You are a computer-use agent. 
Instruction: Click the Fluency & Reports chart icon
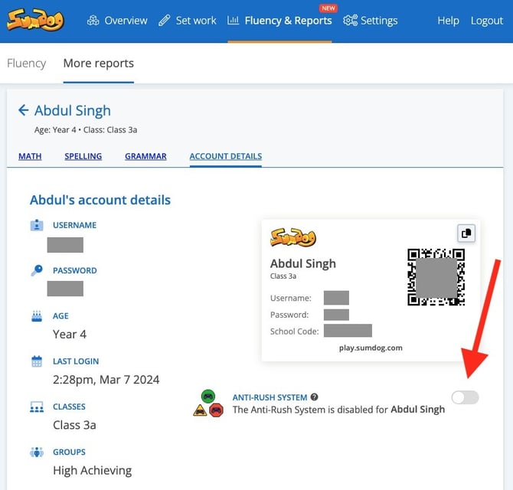(233, 20)
